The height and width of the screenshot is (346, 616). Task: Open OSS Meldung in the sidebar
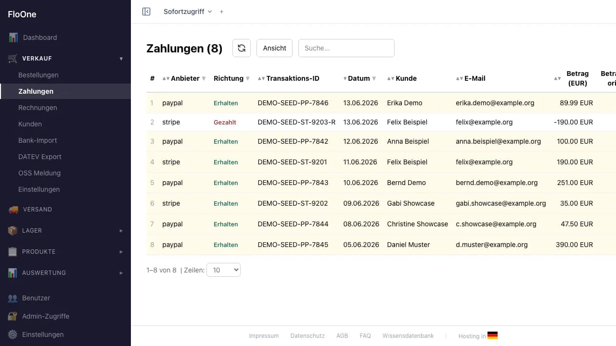[x=39, y=173]
